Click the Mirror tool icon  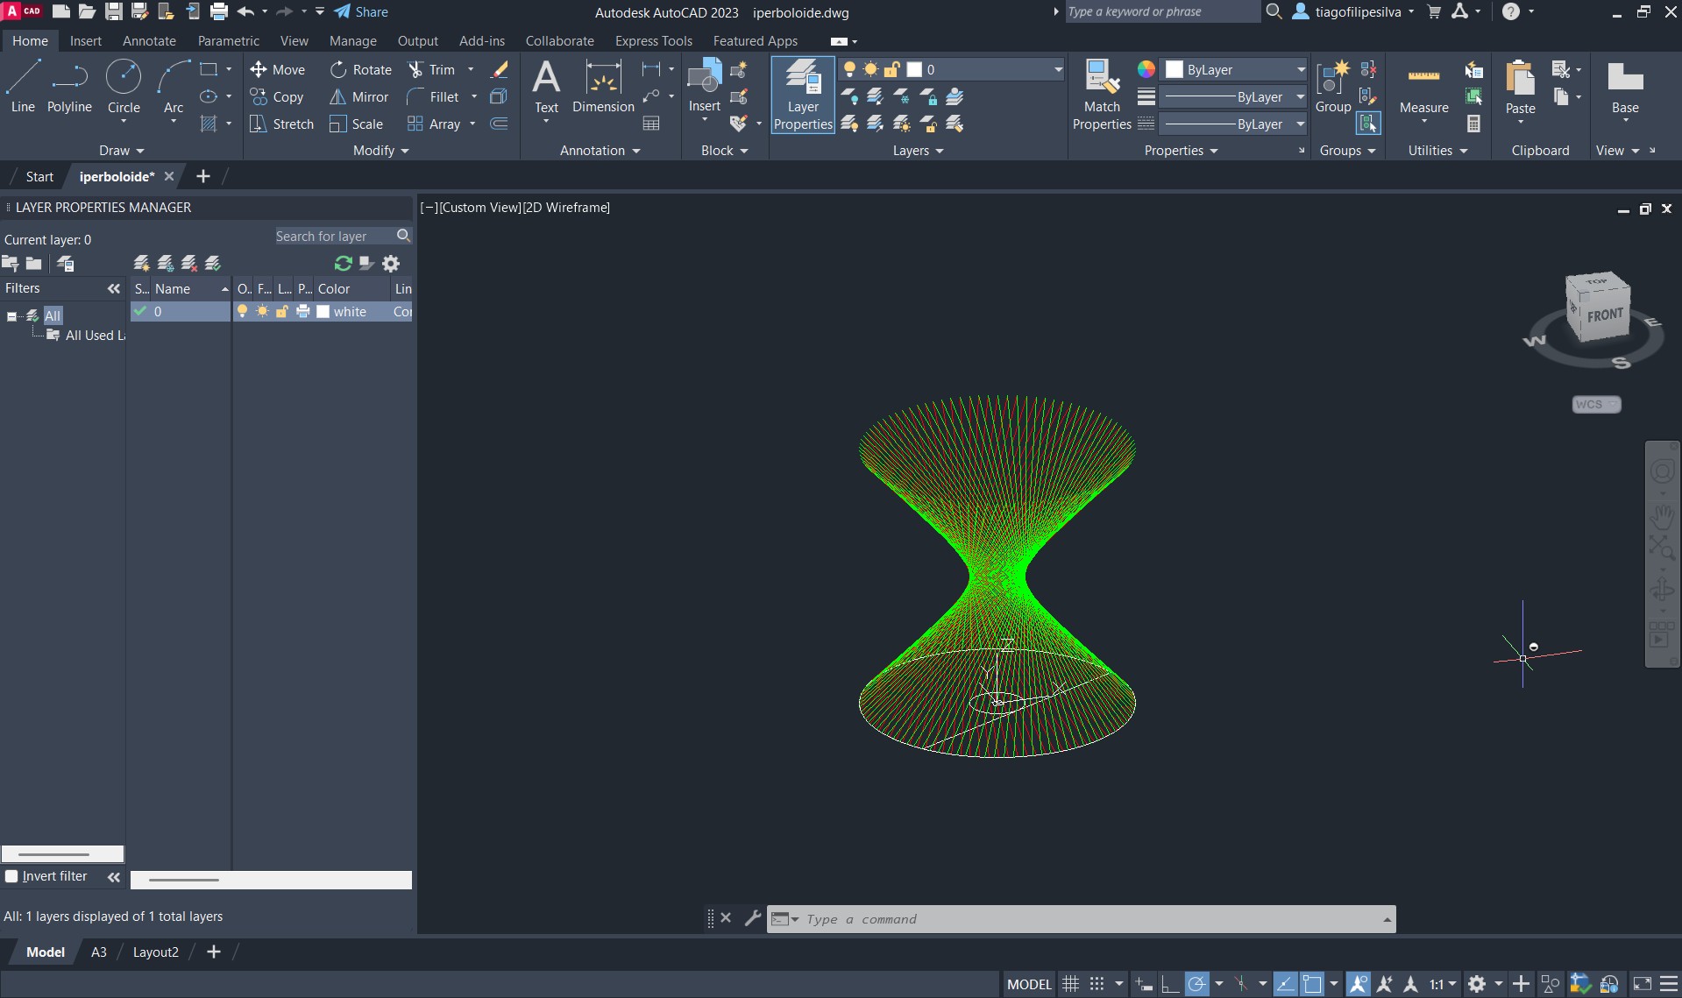click(x=337, y=97)
